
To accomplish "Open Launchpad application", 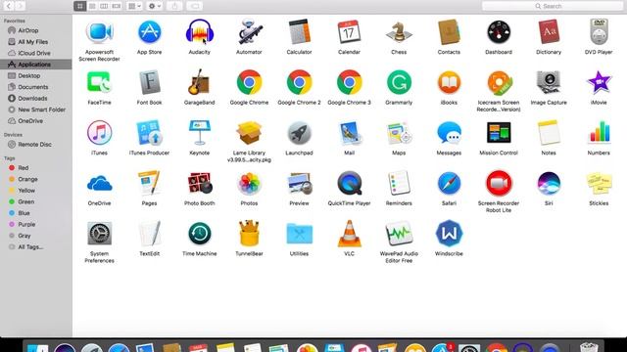I will point(299,133).
